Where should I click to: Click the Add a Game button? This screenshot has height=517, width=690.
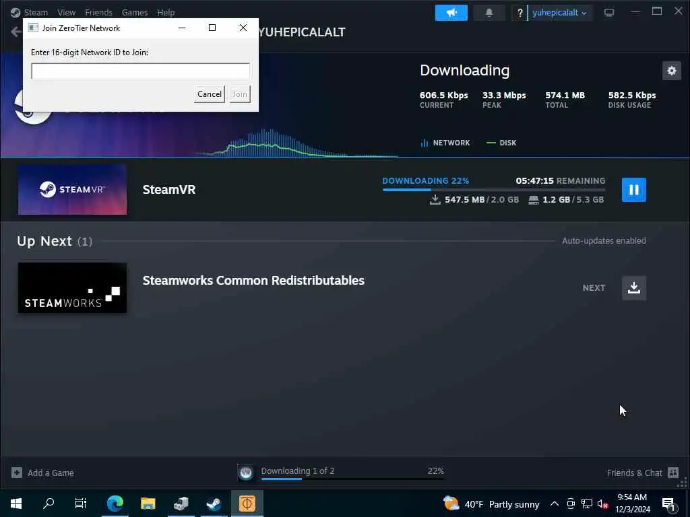pyautogui.click(x=42, y=473)
